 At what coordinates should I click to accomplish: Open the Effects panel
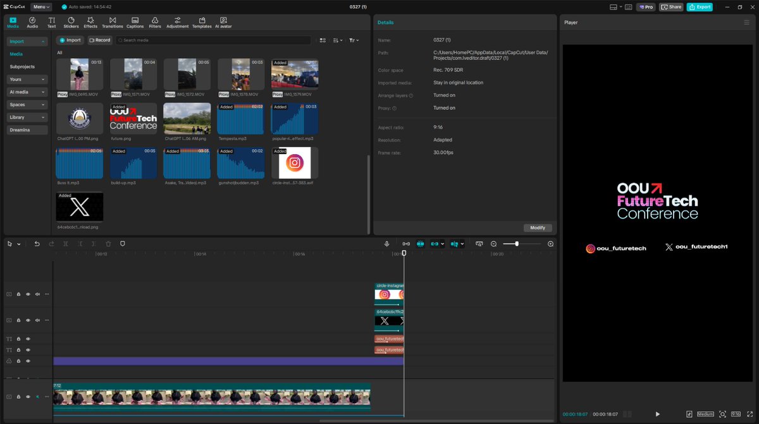[90, 23]
